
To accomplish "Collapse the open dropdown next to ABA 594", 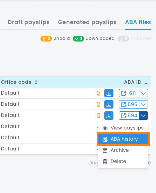I will pos(143,116).
